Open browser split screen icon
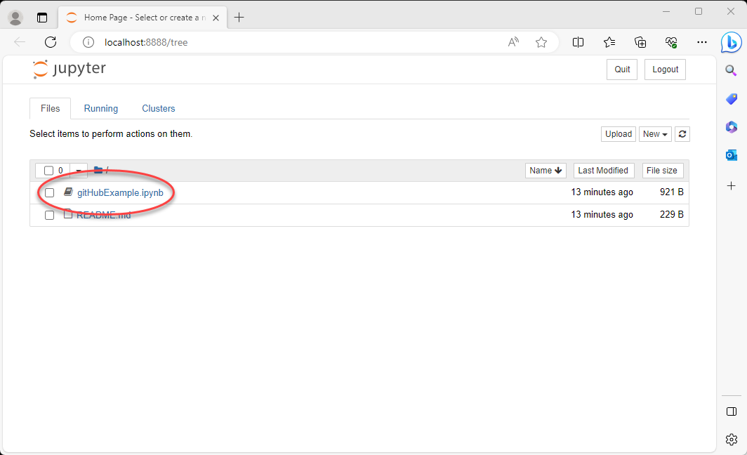This screenshot has width=747, height=455. pos(578,42)
